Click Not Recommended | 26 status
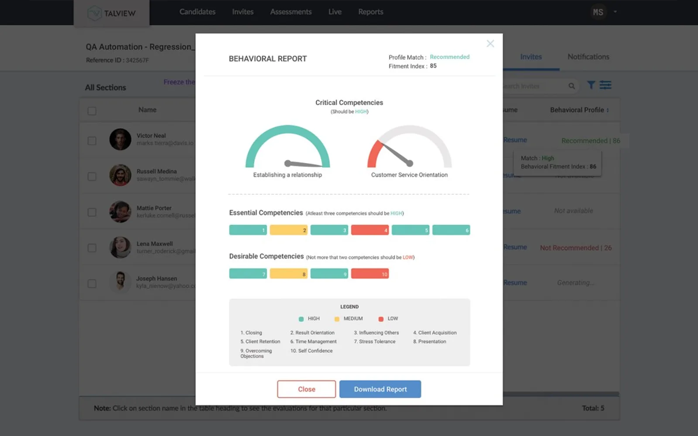Screen dimensions: 698x436 click(576, 248)
